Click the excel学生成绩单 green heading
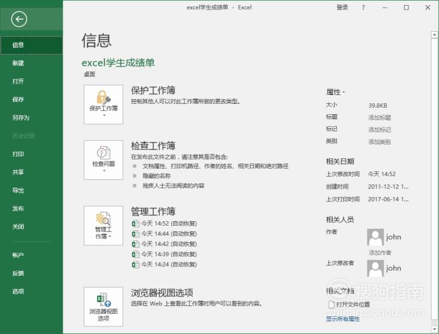 118,63
